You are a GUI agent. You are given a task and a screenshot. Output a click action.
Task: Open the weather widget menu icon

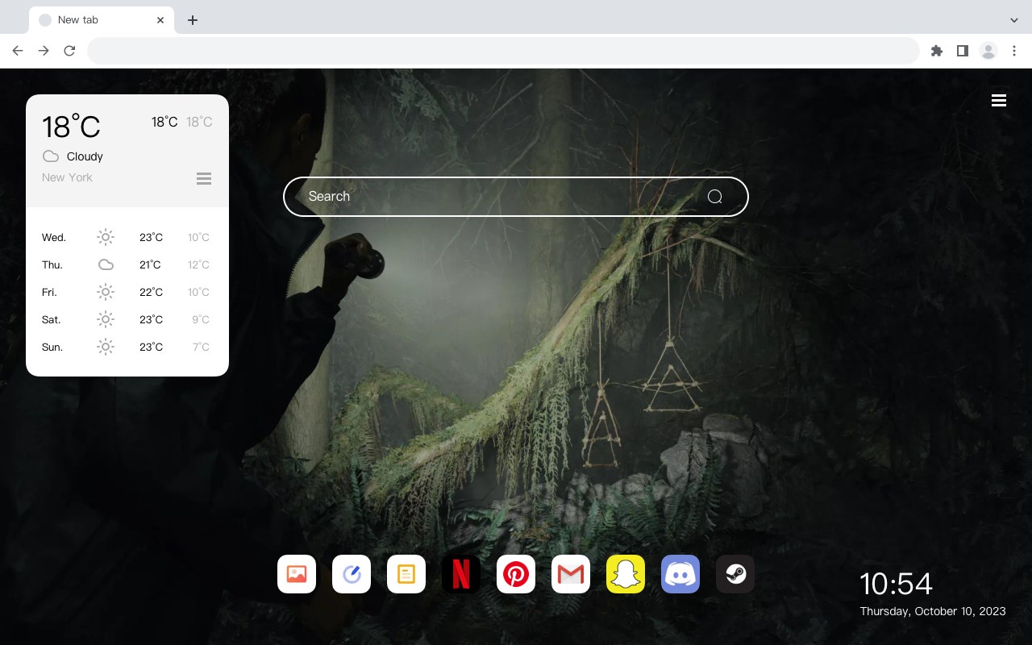(x=204, y=178)
